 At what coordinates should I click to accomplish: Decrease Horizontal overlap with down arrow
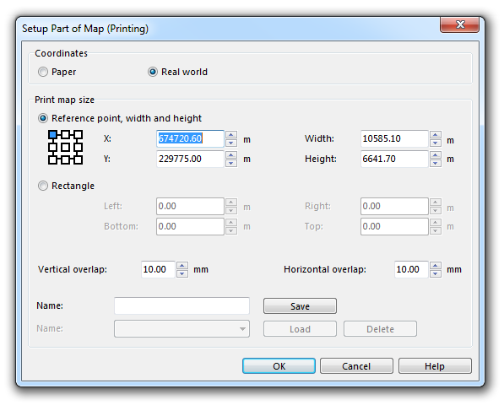(436, 273)
